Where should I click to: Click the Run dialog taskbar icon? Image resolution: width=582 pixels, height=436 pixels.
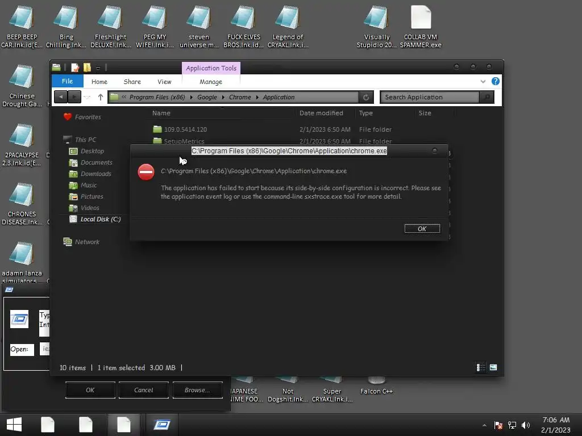162,425
